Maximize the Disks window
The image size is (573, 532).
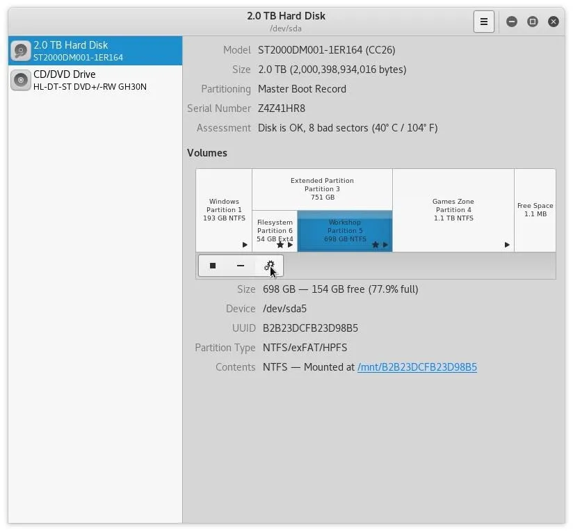point(533,22)
